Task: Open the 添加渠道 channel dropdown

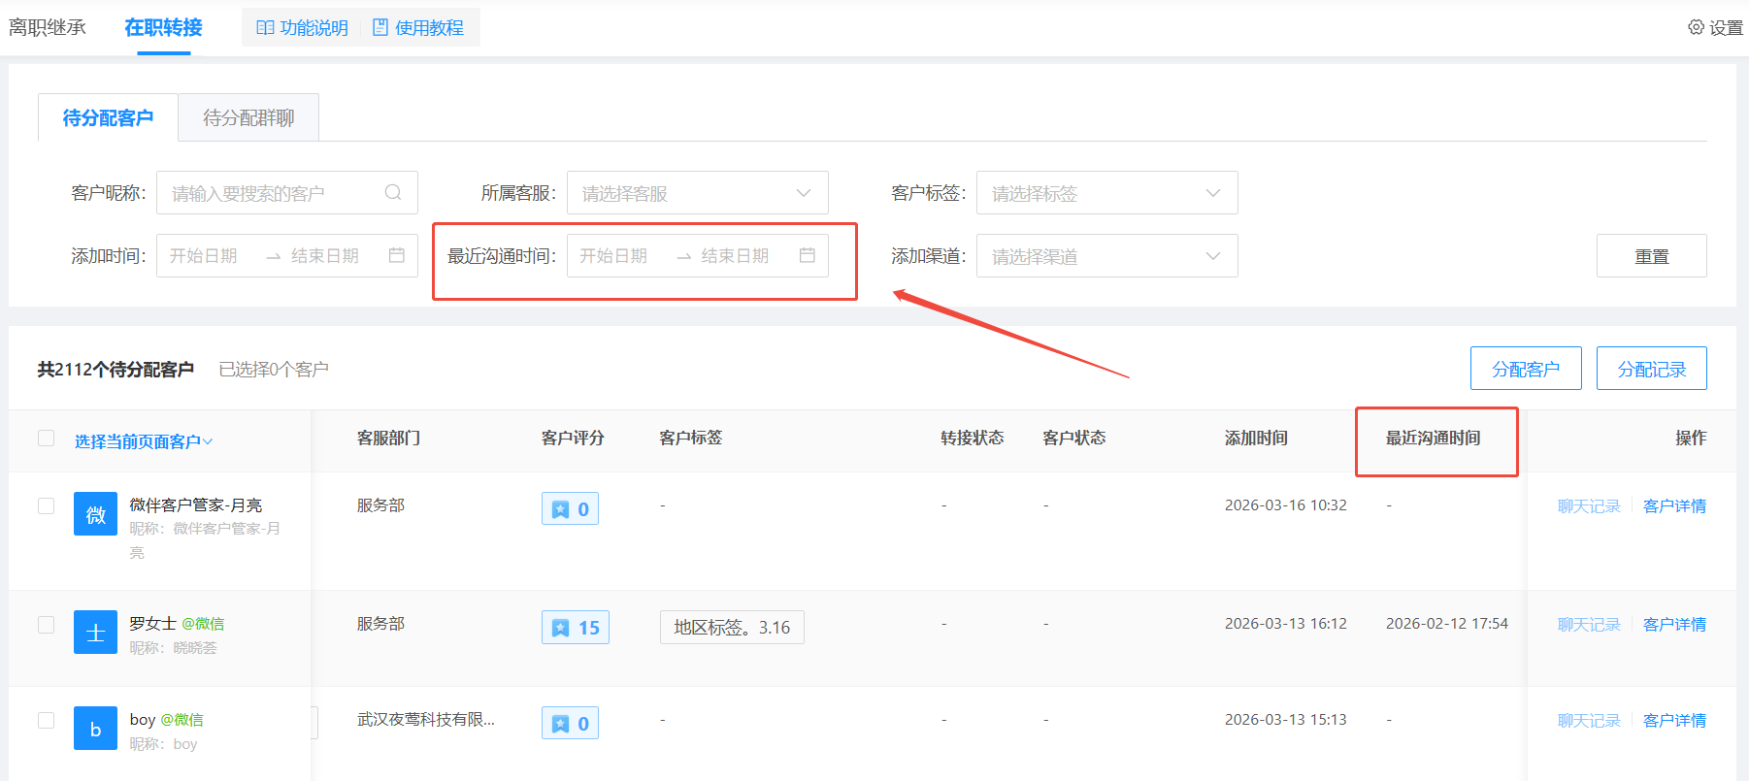Action: tap(1106, 256)
